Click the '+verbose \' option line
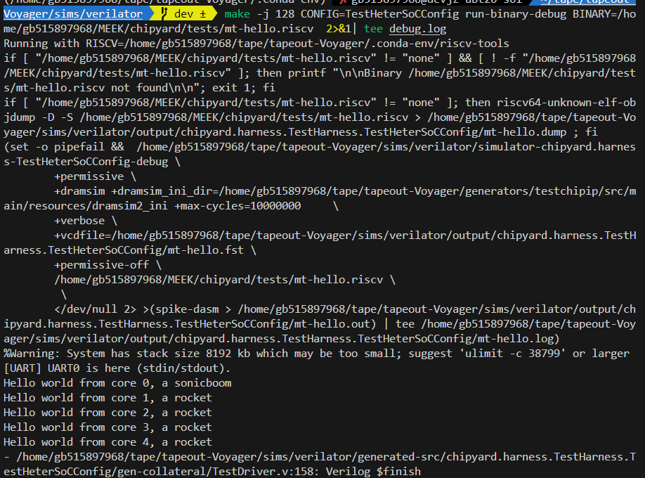Viewport: 645px width, 478px height. coord(86,221)
